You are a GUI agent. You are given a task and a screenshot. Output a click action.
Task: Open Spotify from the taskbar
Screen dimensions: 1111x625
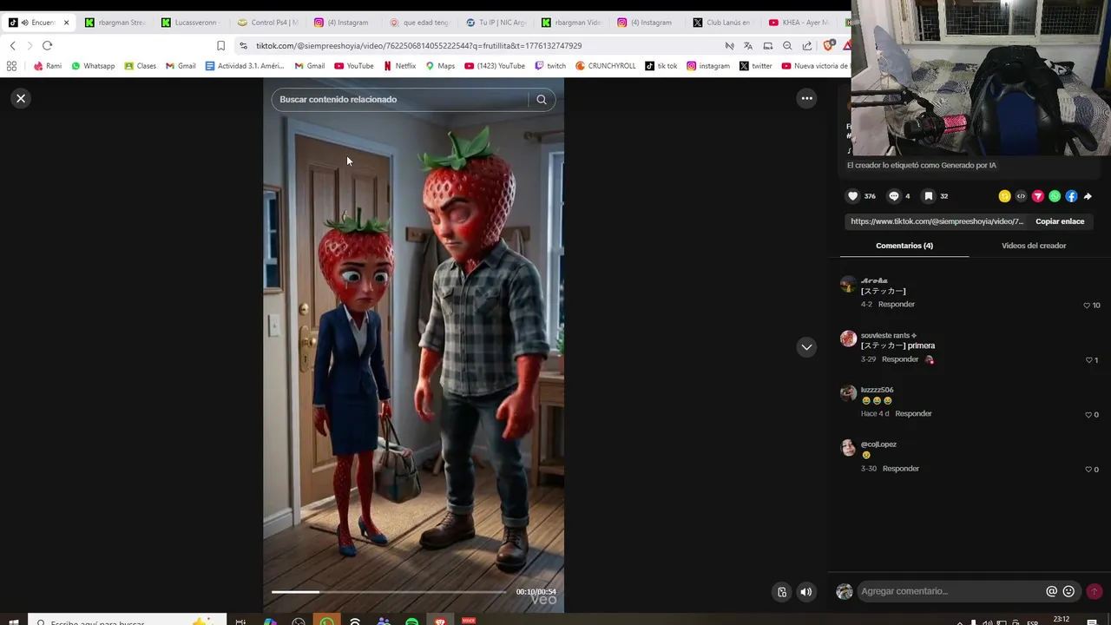click(411, 622)
